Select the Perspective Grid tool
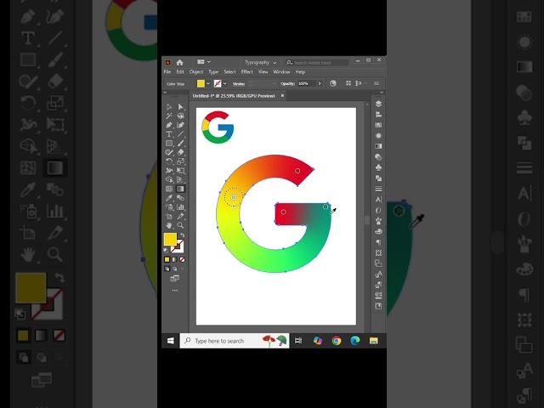Image resolution: width=544 pixels, height=408 pixels. click(180, 179)
